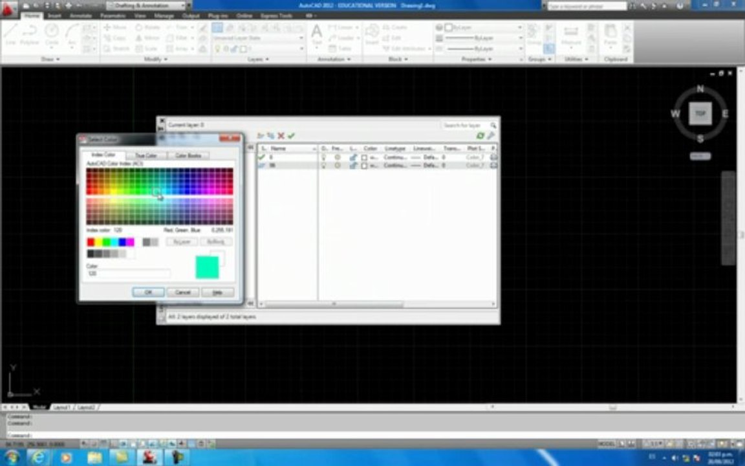
Task: Click the ByLayer button in Select Color
Action: click(182, 242)
